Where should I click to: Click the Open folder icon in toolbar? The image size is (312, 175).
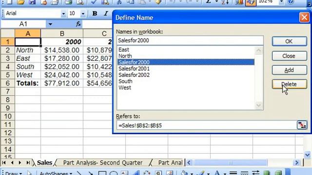(x=20, y=2)
